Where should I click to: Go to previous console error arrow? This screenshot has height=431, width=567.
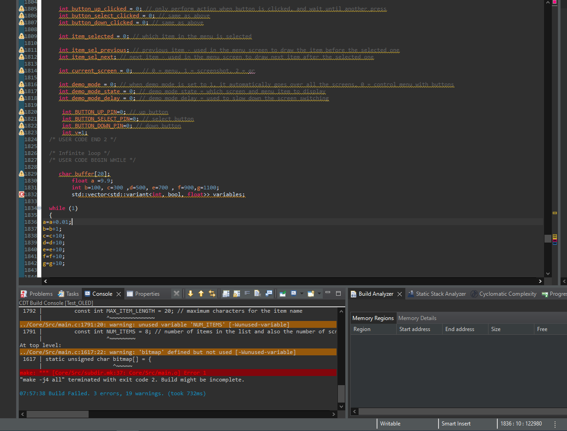click(201, 294)
